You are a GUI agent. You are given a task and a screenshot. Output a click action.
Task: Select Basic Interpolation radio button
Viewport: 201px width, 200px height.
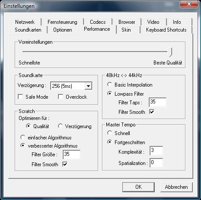(x=109, y=84)
